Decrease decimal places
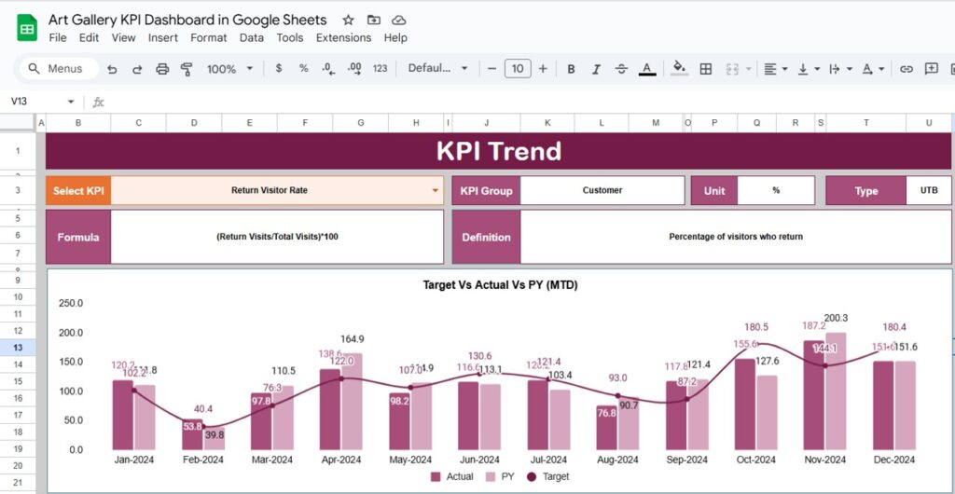Image resolution: width=955 pixels, height=494 pixels. (x=329, y=69)
